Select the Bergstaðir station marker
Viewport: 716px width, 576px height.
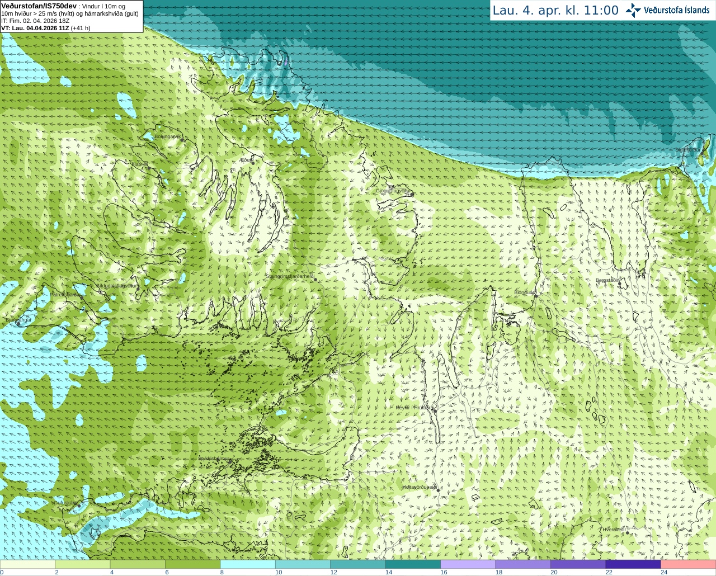(x=621, y=282)
